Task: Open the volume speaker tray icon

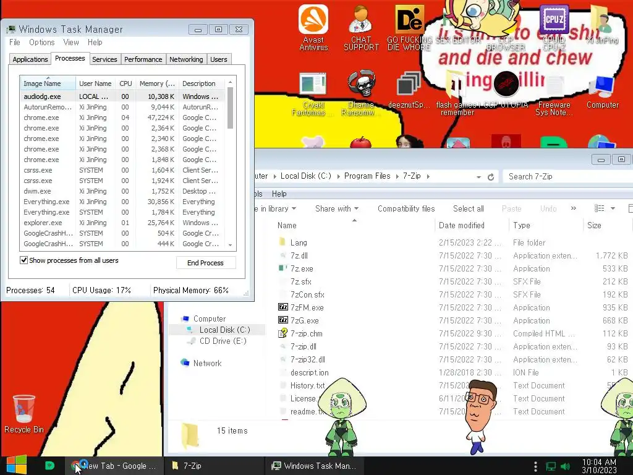Action: coord(566,466)
